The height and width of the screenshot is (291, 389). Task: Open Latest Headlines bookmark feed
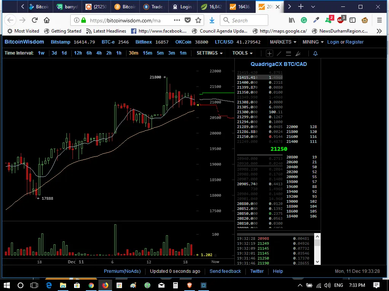click(106, 31)
